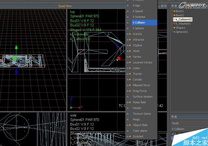This screenshot has width=208, height=146.
Task: Select k_Volume01 in the scene tree
Action: 183,24
